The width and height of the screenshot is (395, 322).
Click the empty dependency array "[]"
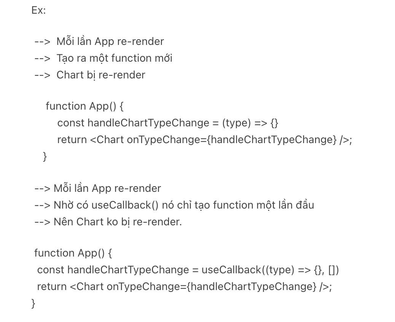[333, 270]
